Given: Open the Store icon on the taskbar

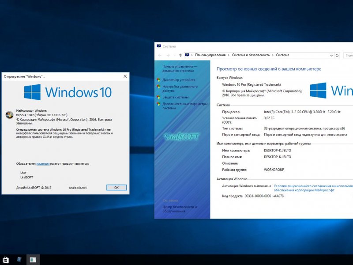Looking at the screenshot, I should click(x=5, y=260).
